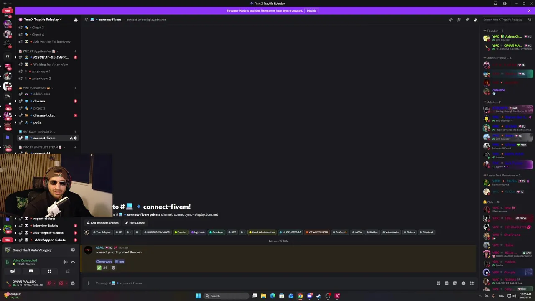The image size is (535, 301).
Task: Open Ymc X Traplife Roleplay server dropdown
Action: 43,20
